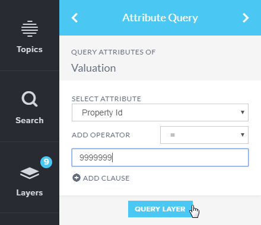This screenshot has width=261, height=225.
Task: Open the Select Attribute dropdown showing Property Id
Action: (160, 112)
